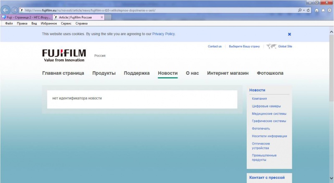Open browser settings gear icon

pos(329,10)
